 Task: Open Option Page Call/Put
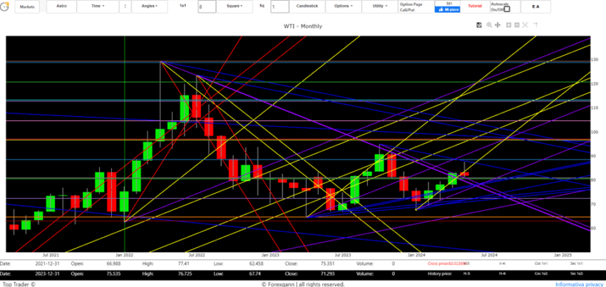pyautogui.click(x=416, y=6)
